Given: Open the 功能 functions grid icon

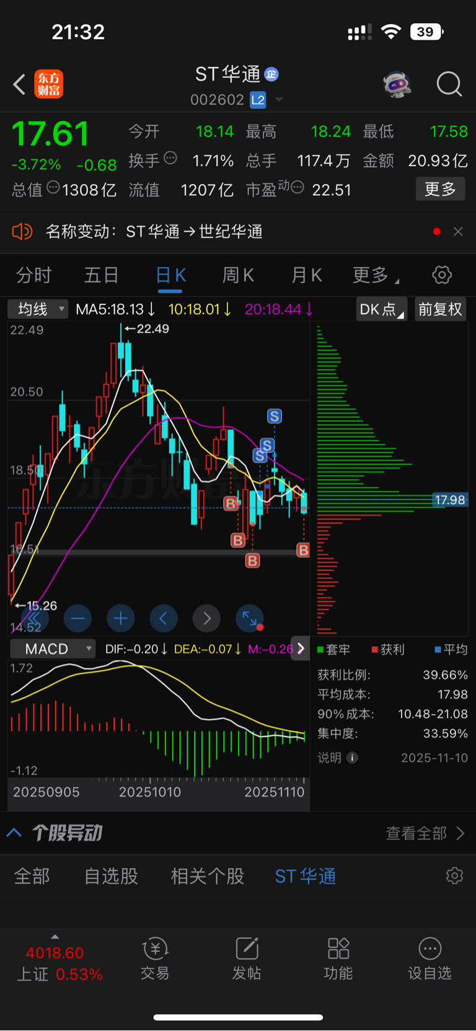Looking at the screenshot, I should point(338,958).
